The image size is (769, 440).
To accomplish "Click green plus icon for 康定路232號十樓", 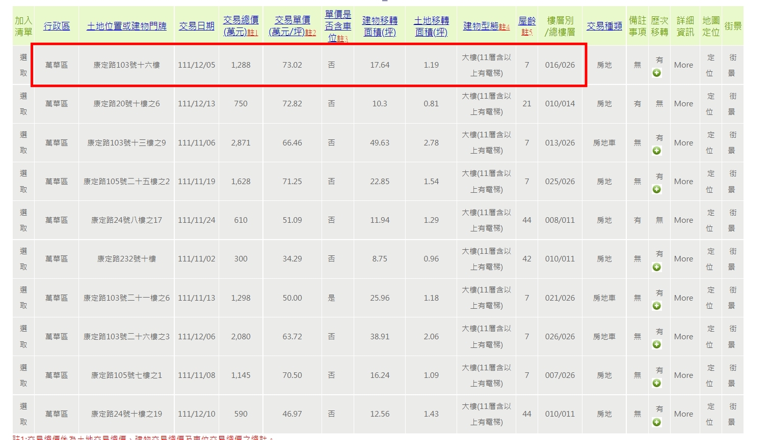I will [657, 267].
